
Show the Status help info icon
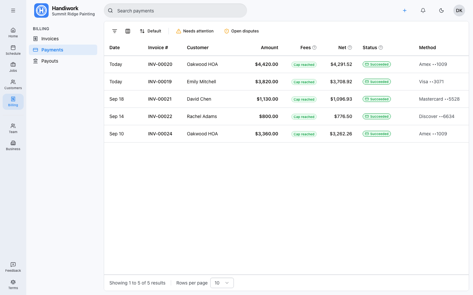[x=381, y=48]
